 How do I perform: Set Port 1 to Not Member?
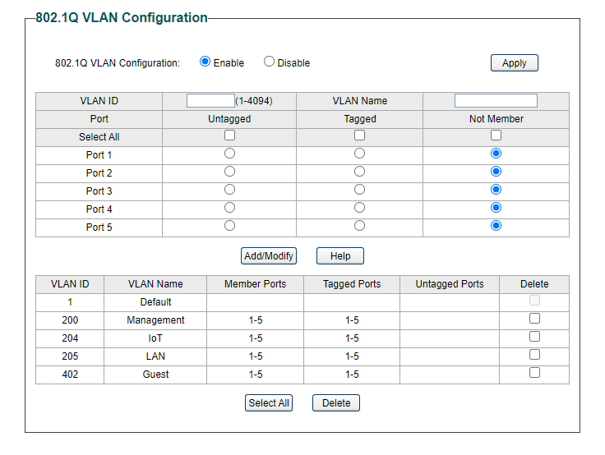click(x=496, y=154)
